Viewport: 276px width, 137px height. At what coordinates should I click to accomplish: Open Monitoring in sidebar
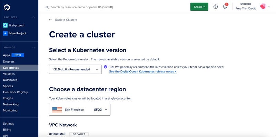click(x=10, y=110)
